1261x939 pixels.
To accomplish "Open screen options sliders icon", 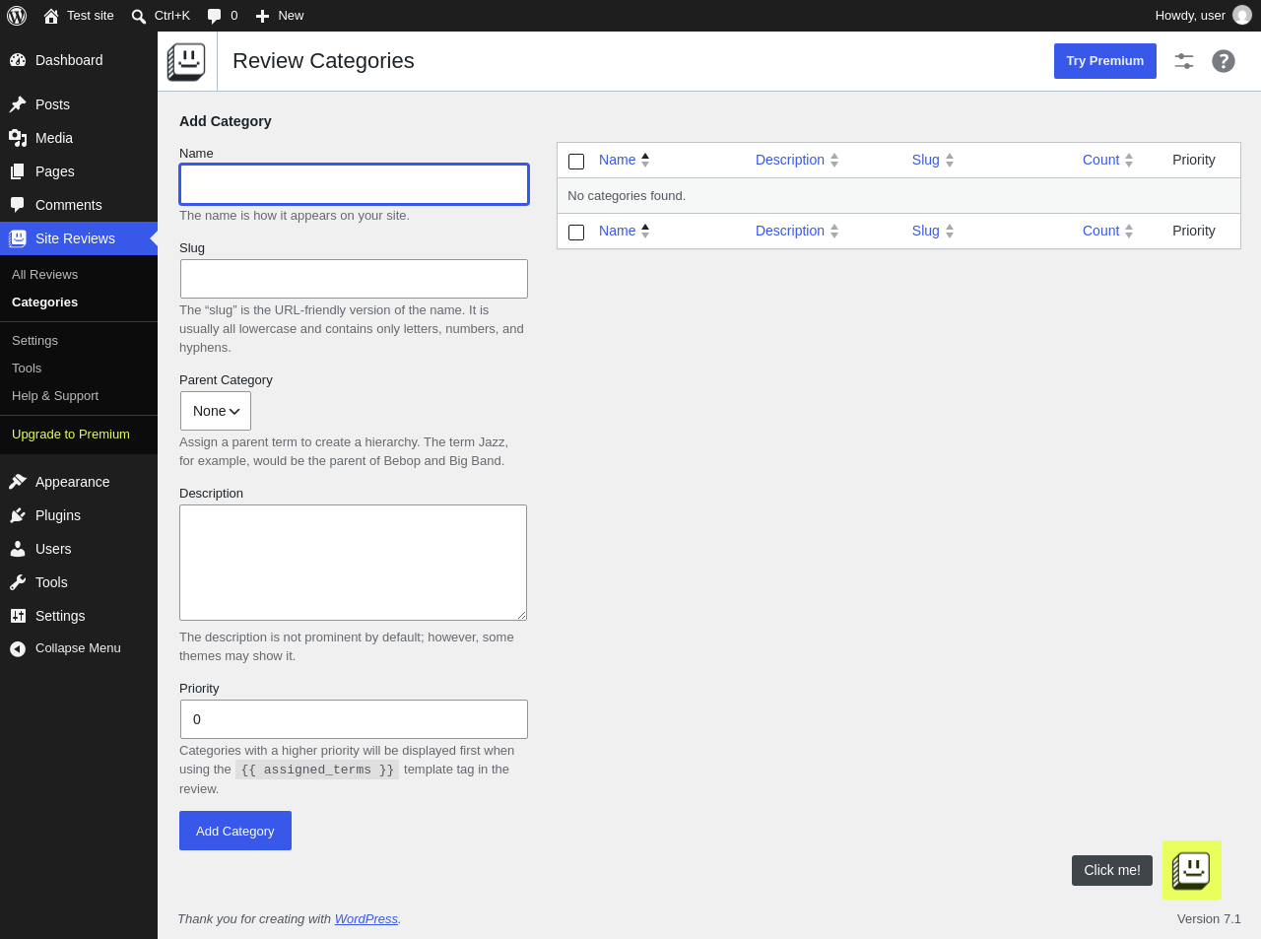I will tap(1184, 61).
